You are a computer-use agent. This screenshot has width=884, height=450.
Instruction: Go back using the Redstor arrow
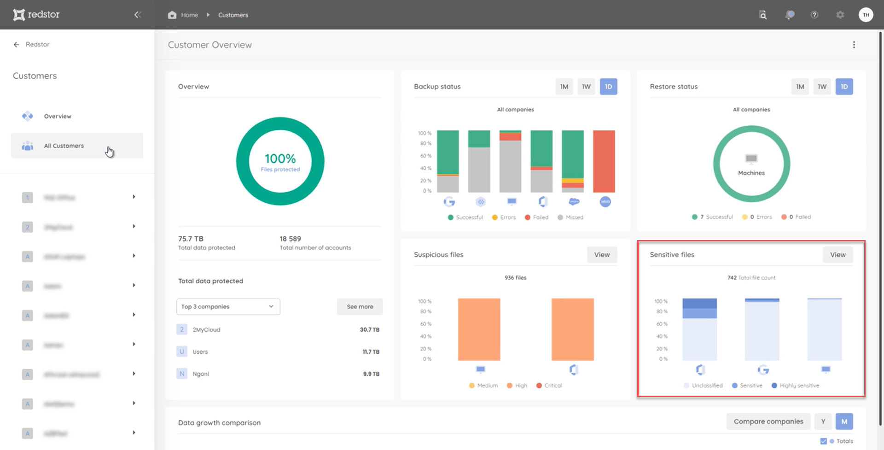(17, 45)
